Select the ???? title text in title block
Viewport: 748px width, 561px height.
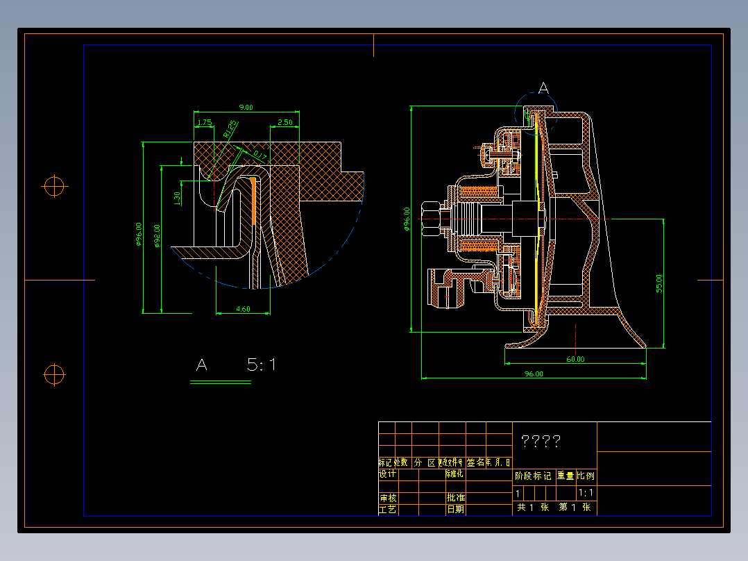coord(541,441)
